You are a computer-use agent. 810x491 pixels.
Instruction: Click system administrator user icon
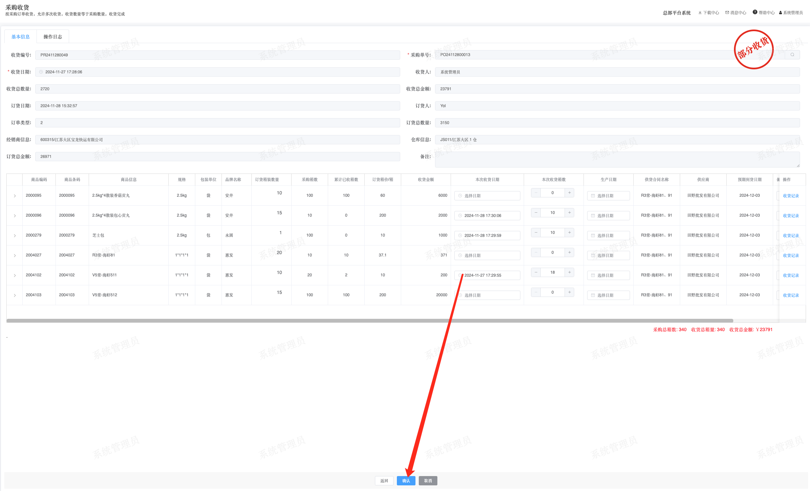coord(780,13)
